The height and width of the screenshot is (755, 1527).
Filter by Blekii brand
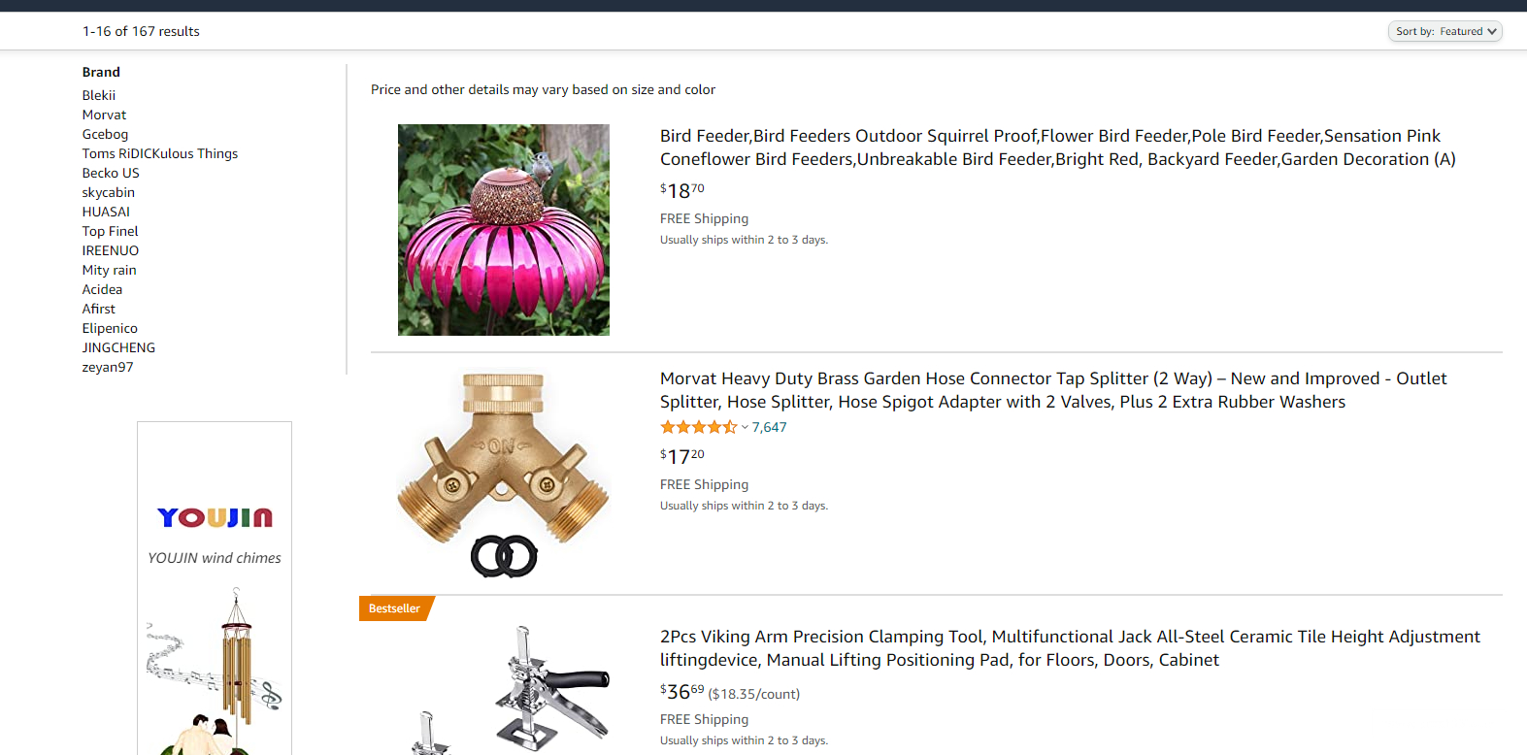pyautogui.click(x=99, y=95)
